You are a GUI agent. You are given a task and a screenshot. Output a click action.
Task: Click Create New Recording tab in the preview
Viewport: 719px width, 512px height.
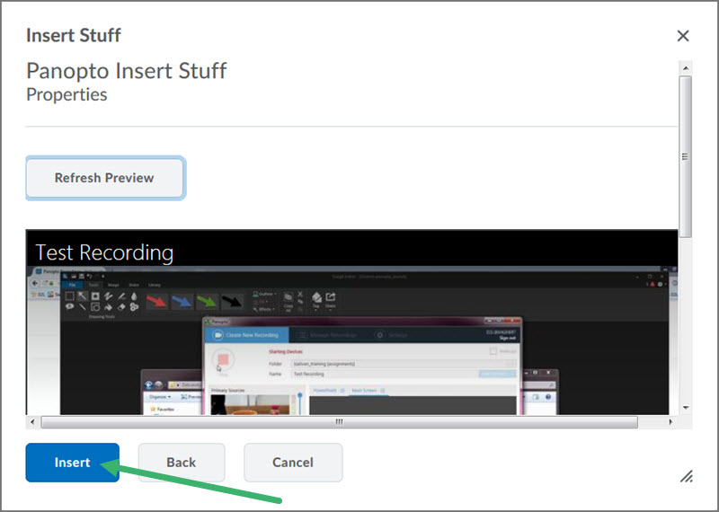point(246,335)
